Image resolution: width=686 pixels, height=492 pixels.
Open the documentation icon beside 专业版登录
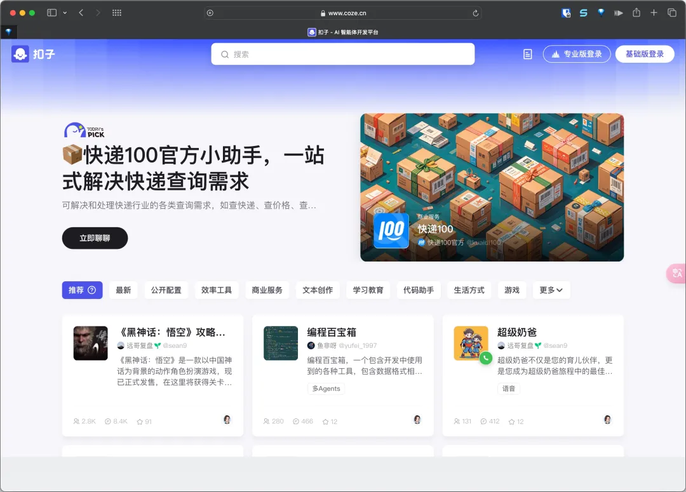point(527,55)
